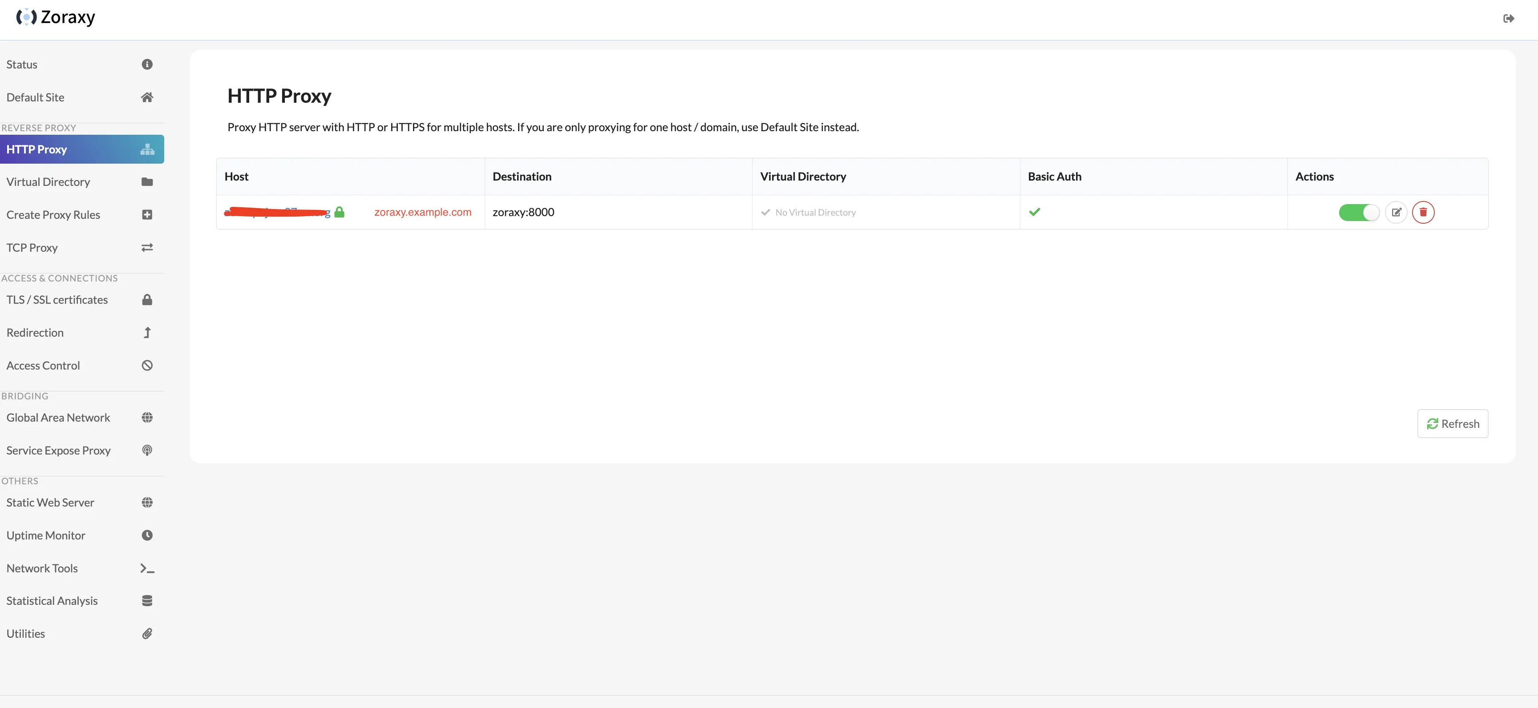Click the logout icon in top bar
The image size is (1538, 708).
point(1509,19)
